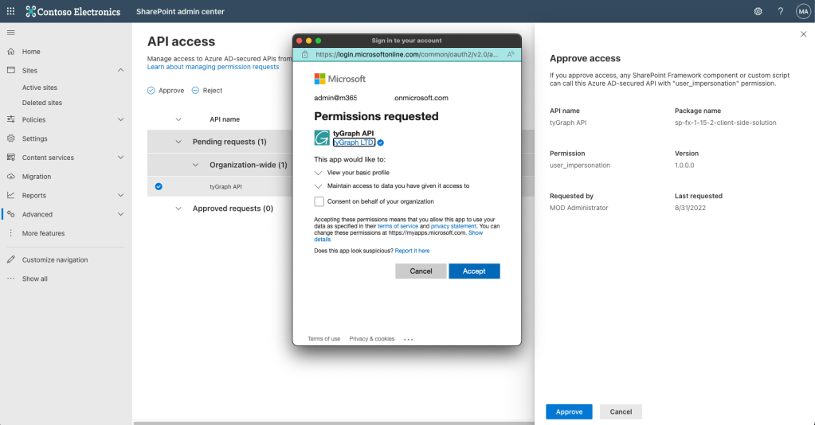The width and height of the screenshot is (815, 425).
Task: Toggle the API name column header chevron
Action: point(178,119)
